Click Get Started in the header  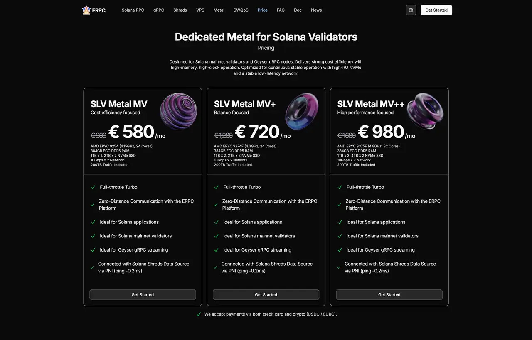[436, 10]
